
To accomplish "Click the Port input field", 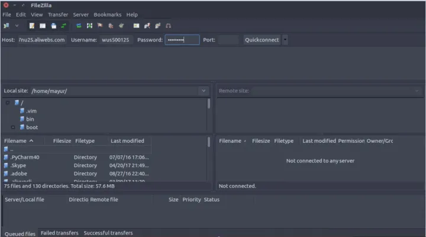I will (228, 40).
